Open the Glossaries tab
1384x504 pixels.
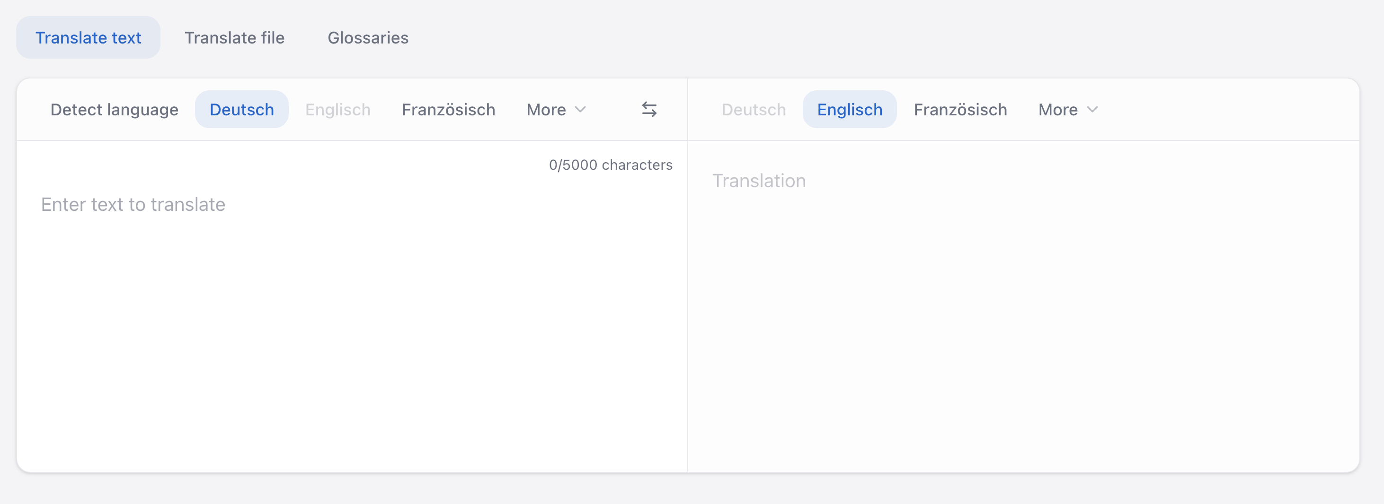[x=367, y=37]
